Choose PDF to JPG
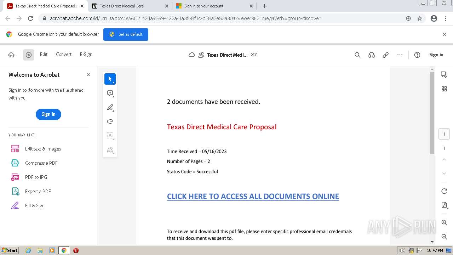 click(29, 177)
